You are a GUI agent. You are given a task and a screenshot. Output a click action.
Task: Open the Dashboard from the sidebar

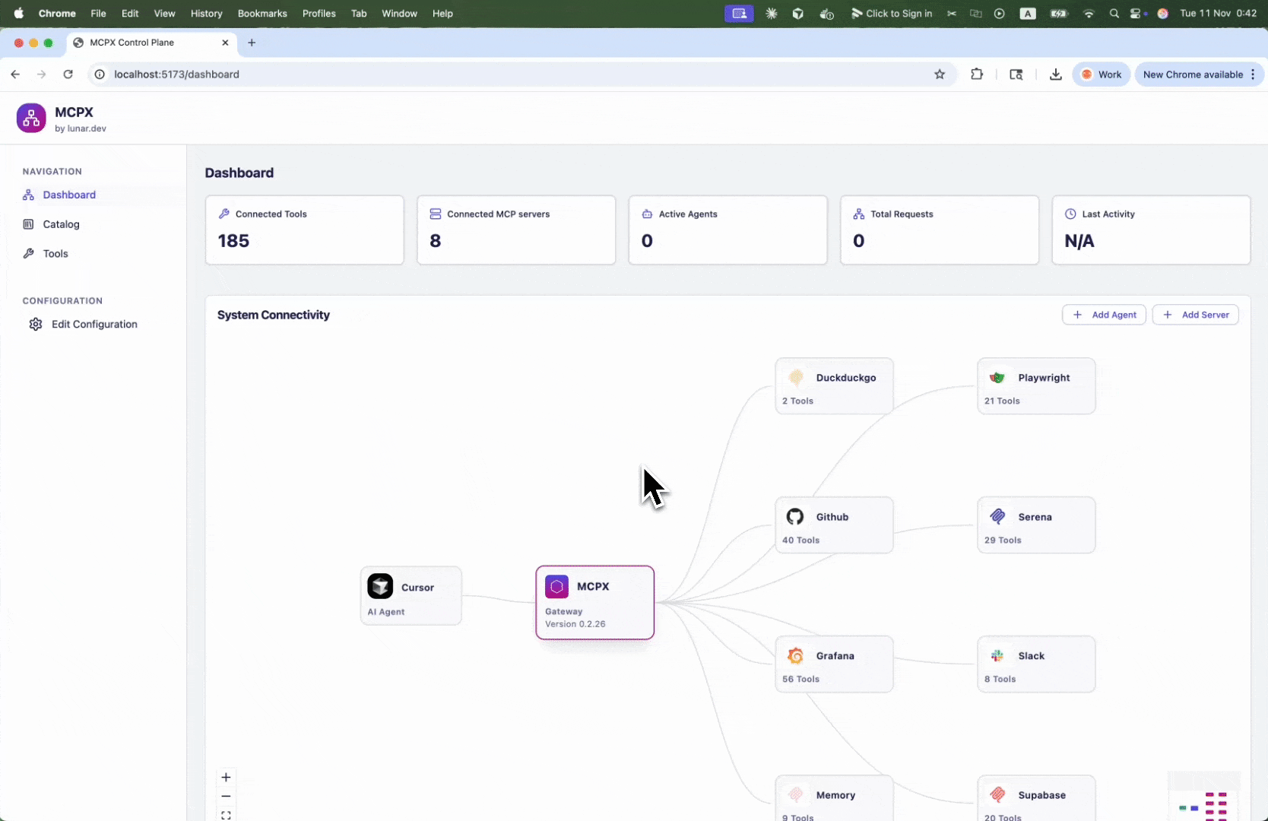coord(68,195)
